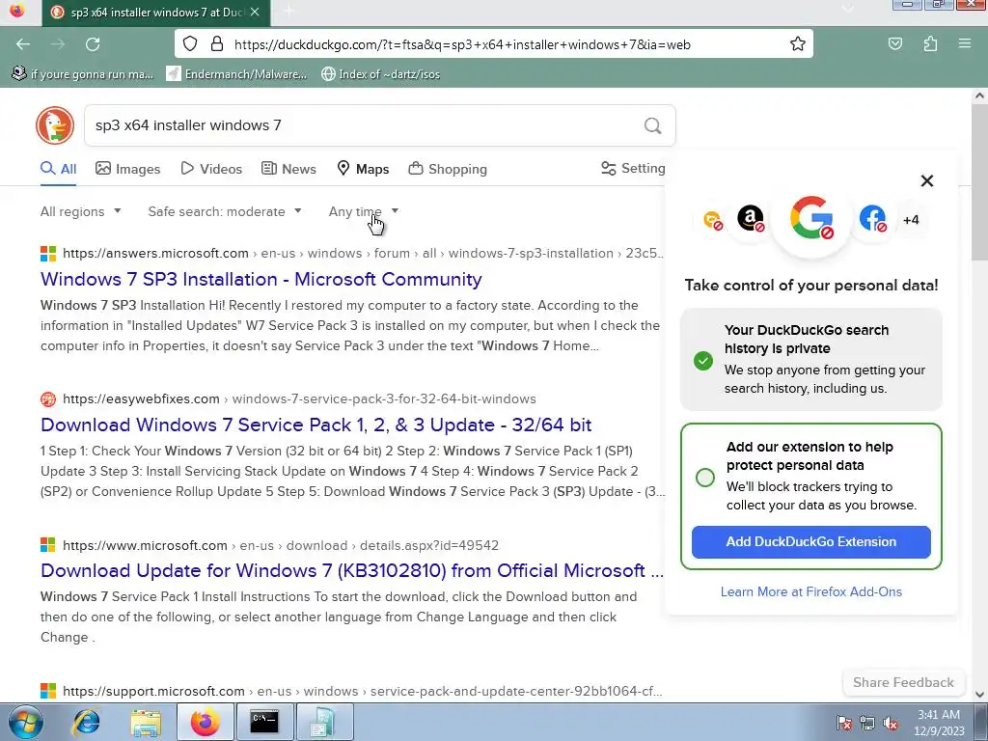This screenshot has width=988, height=741.
Task: Switch to the Shopping tab
Action: click(x=448, y=169)
